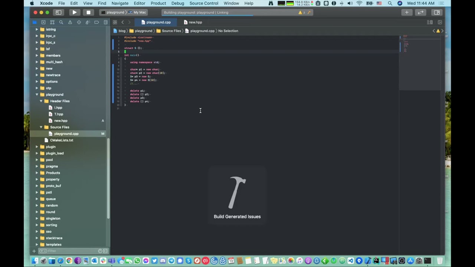The width and height of the screenshot is (475, 267).
Task: Click the yellow warning count in activity bar
Action: point(301,12)
